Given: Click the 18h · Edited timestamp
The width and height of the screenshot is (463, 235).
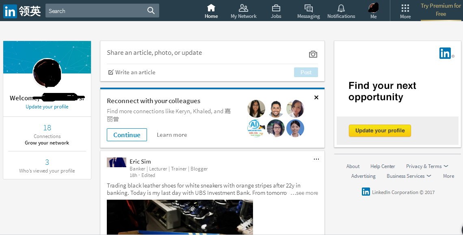Looking at the screenshot, I should click(142, 175).
